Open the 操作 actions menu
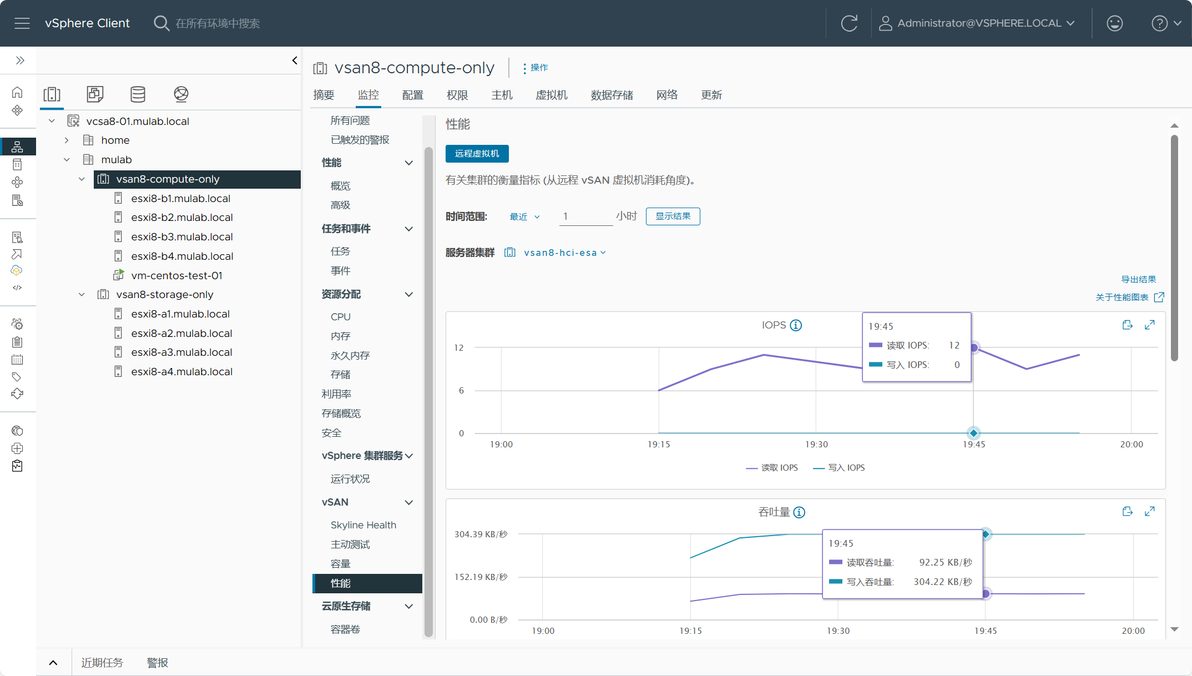The width and height of the screenshot is (1192, 676). click(535, 68)
